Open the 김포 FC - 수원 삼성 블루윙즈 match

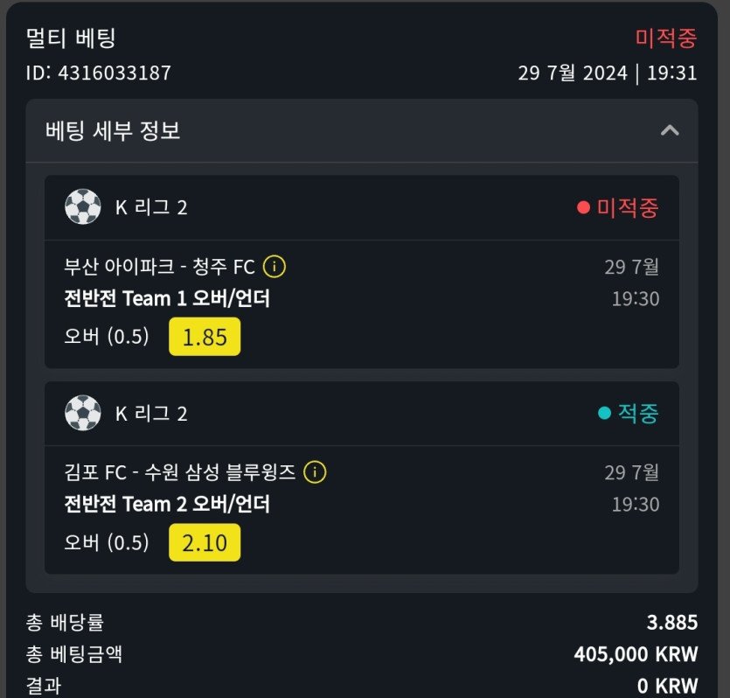click(179, 473)
